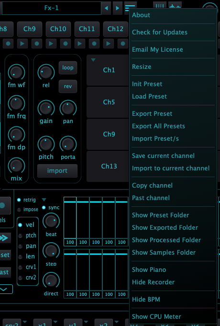Click the gain knob

pyautogui.click(x=46, y=109)
